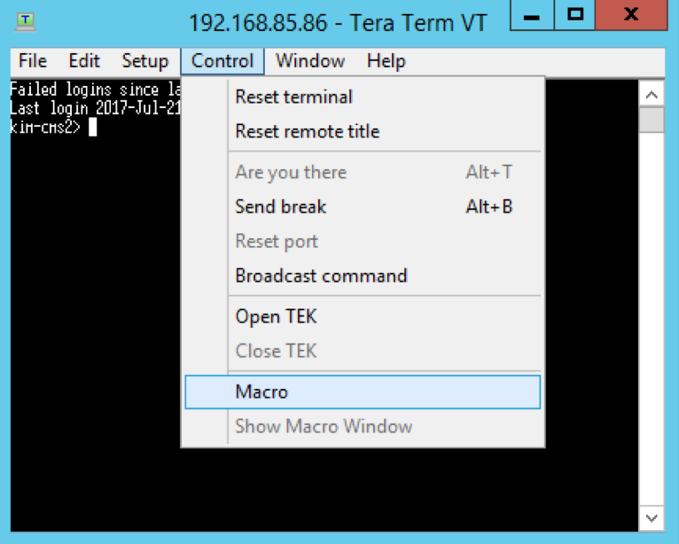Click Show Macro Window entry
679x544 pixels.
coord(363,427)
